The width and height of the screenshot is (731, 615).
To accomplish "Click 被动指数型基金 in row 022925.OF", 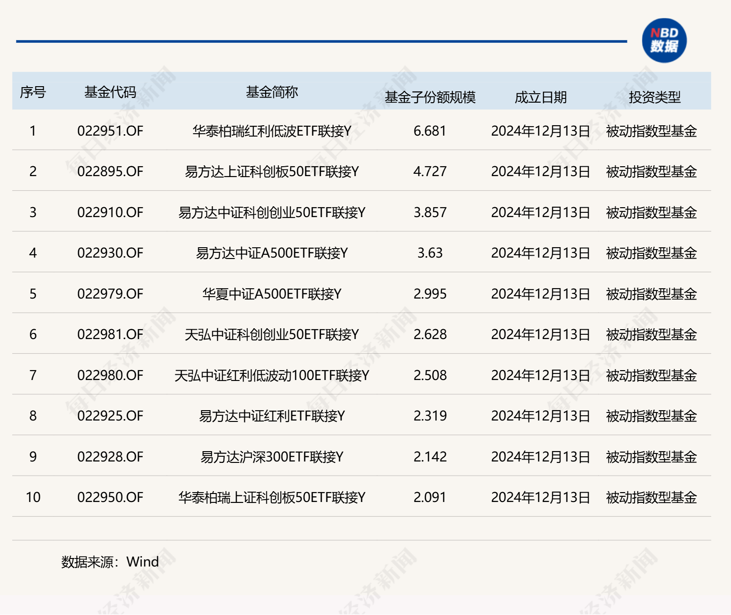I will click(651, 416).
